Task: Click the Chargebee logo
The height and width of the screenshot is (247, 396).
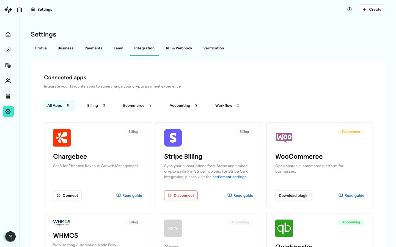Action: tap(62, 138)
